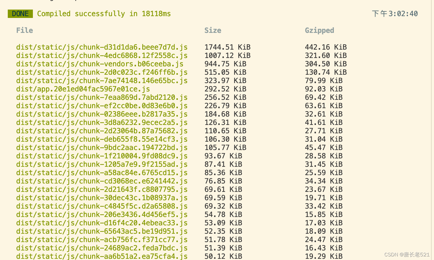
Task: Click size value 515.05 KiB
Action: (225, 72)
